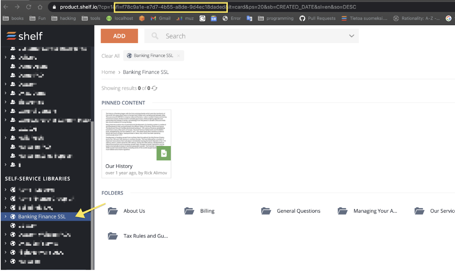Click the globe icon beside Banking Finance SSL in sidebar
Screen dimensions: 455x271
pyautogui.click(x=13, y=216)
